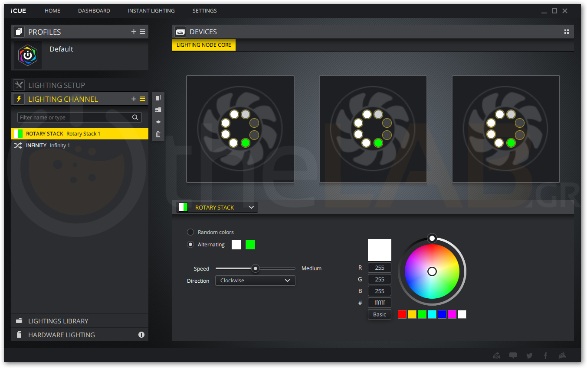Click the iCUE logo

tap(19, 11)
